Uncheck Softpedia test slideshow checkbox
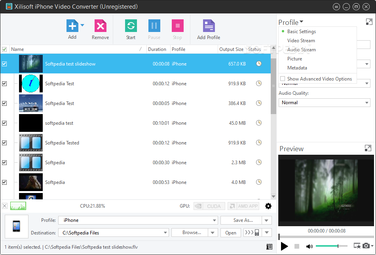Viewport: 376px width, 255px height. coord(4,64)
